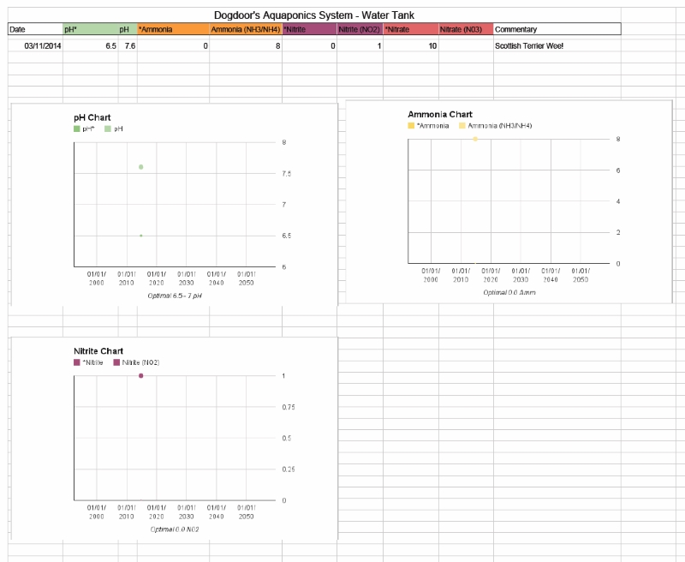Select the cell with value 10
The width and height of the screenshot is (685, 562).
410,46
